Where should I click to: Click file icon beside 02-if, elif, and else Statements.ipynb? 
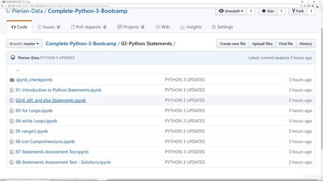point(12,101)
